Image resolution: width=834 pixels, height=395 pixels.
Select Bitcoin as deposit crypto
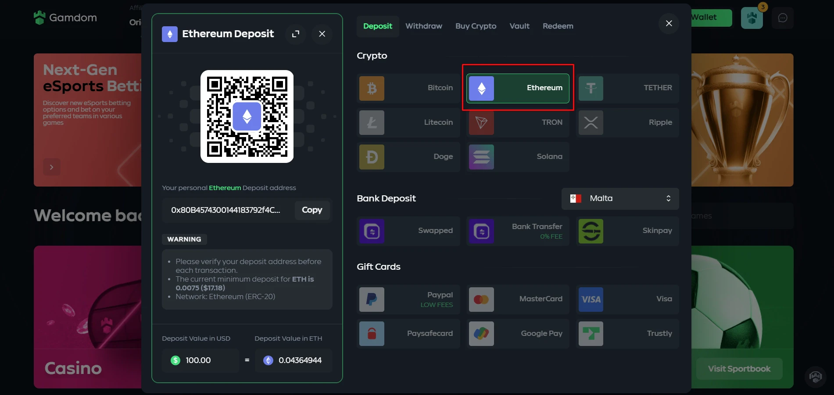[408, 88]
